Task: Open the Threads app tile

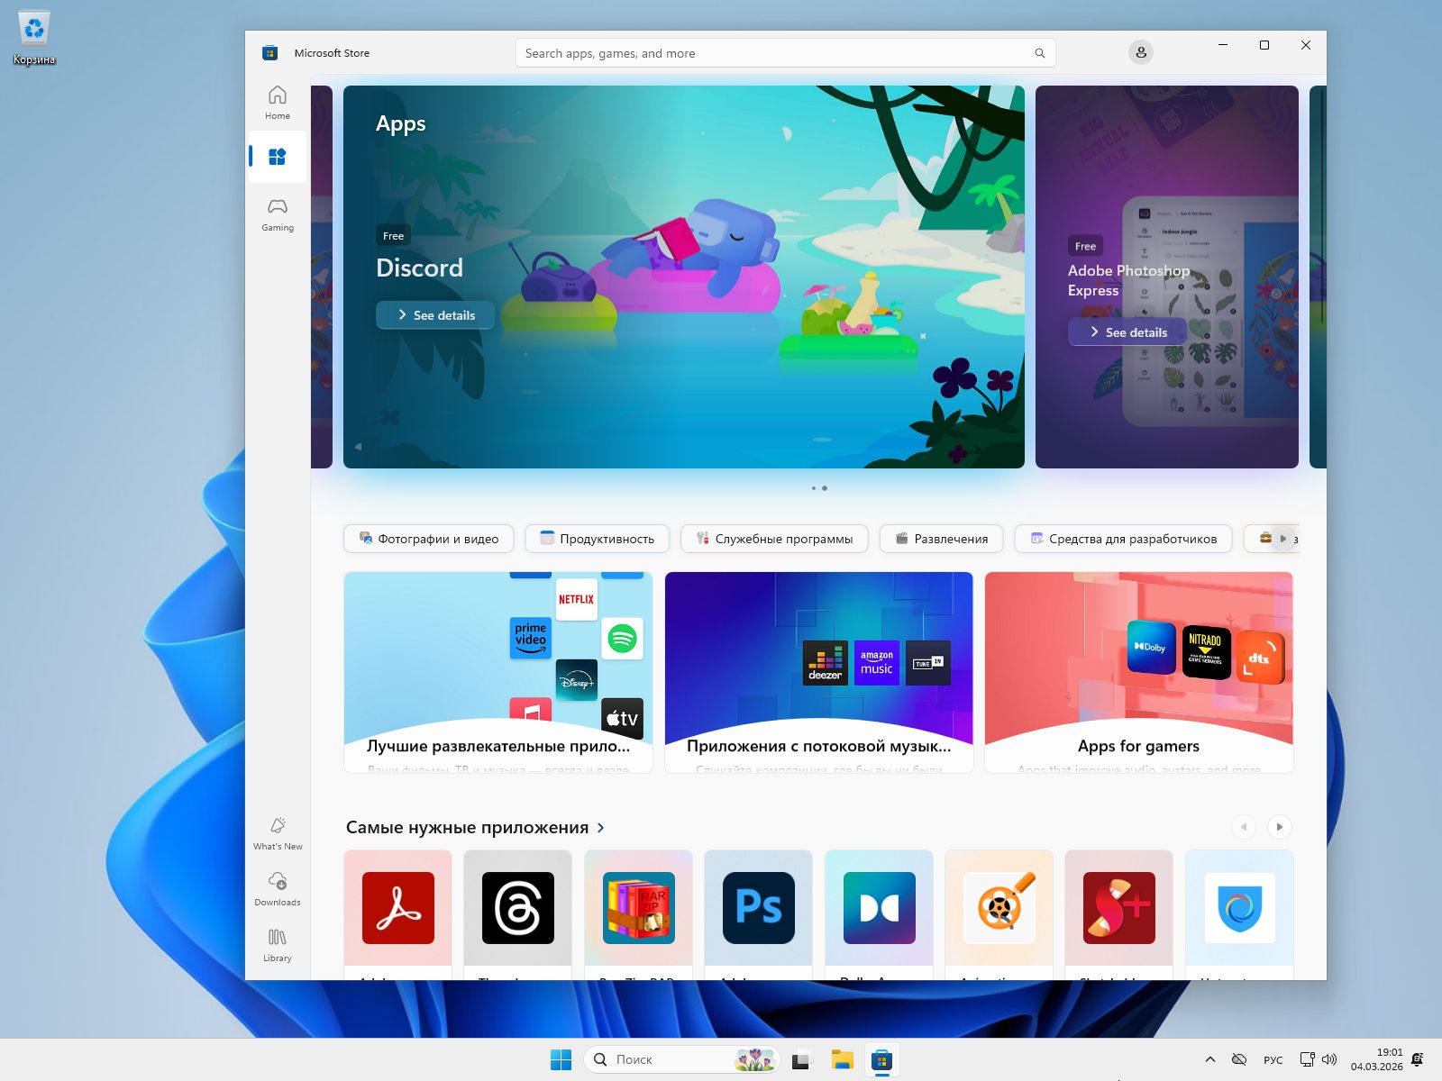Action: tap(517, 907)
